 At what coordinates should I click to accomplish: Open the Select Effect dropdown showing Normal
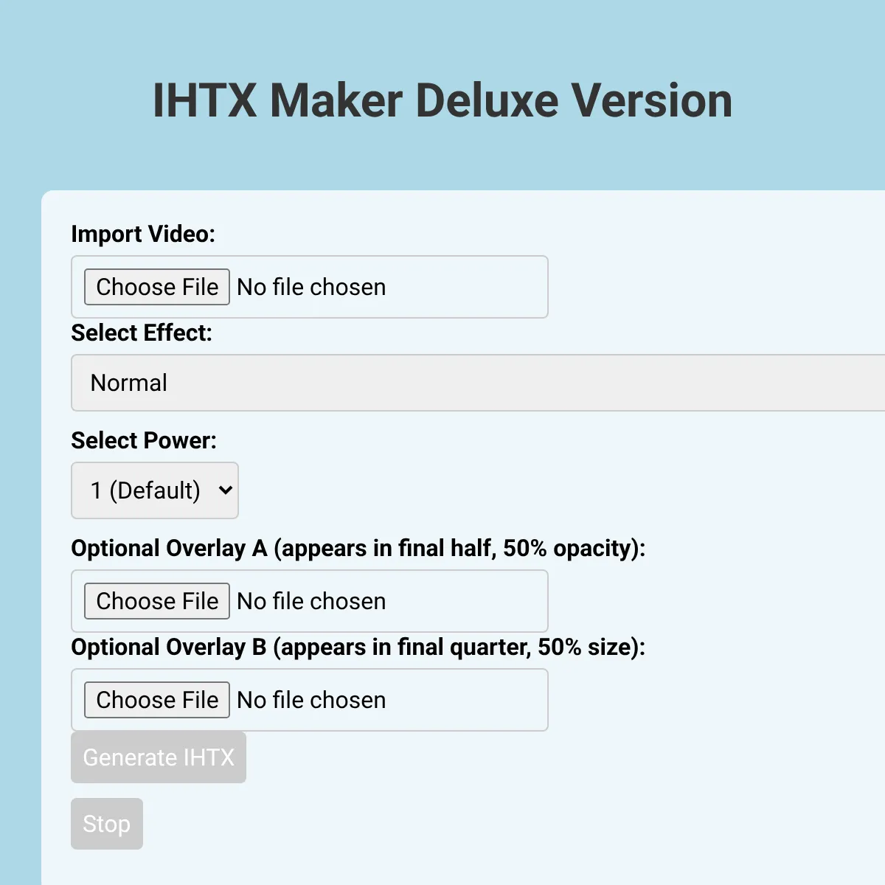point(478,383)
